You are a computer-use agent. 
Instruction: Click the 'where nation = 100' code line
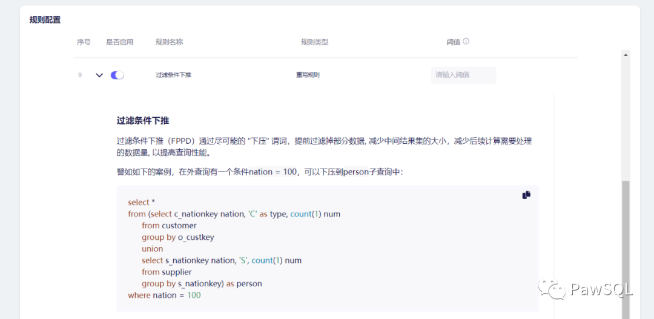pyautogui.click(x=164, y=295)
